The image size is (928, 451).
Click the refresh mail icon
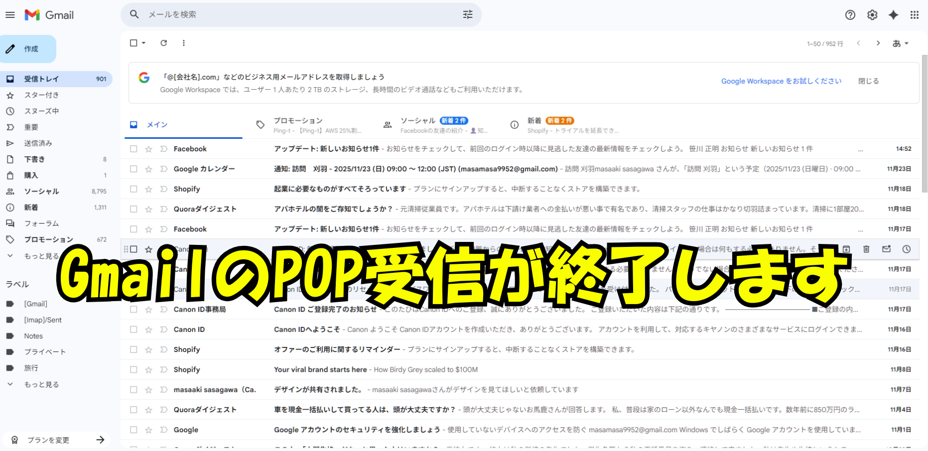tap(163, 43)
